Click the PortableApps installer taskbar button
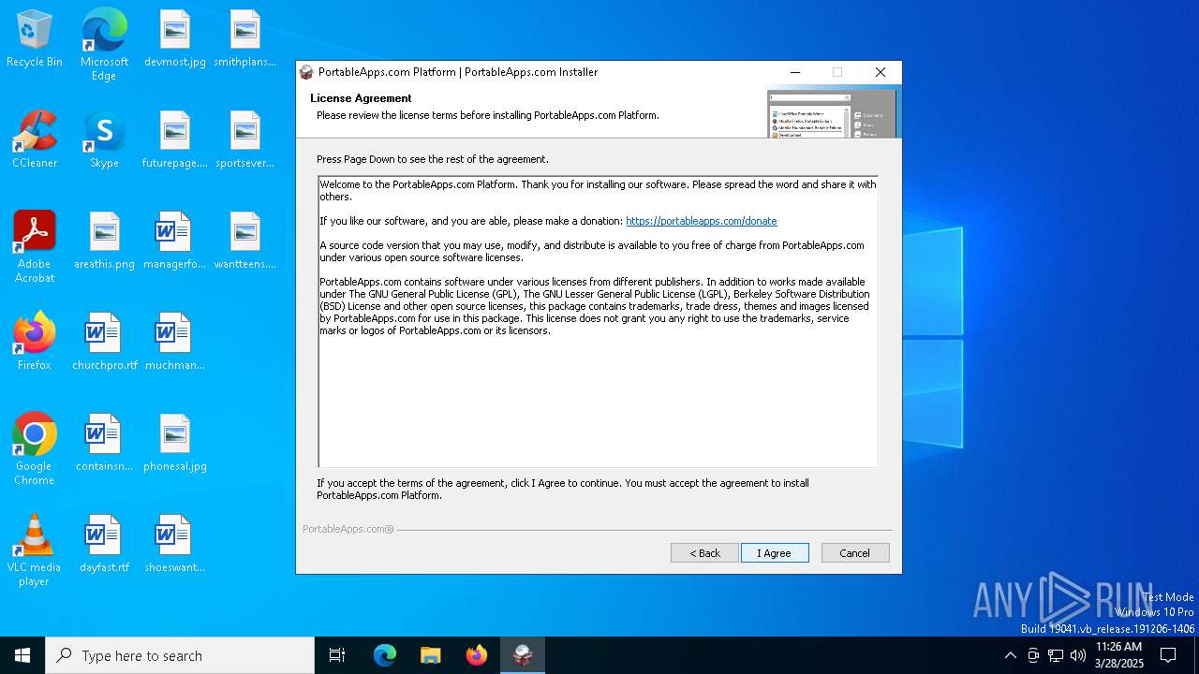 [x=523, y=655]
